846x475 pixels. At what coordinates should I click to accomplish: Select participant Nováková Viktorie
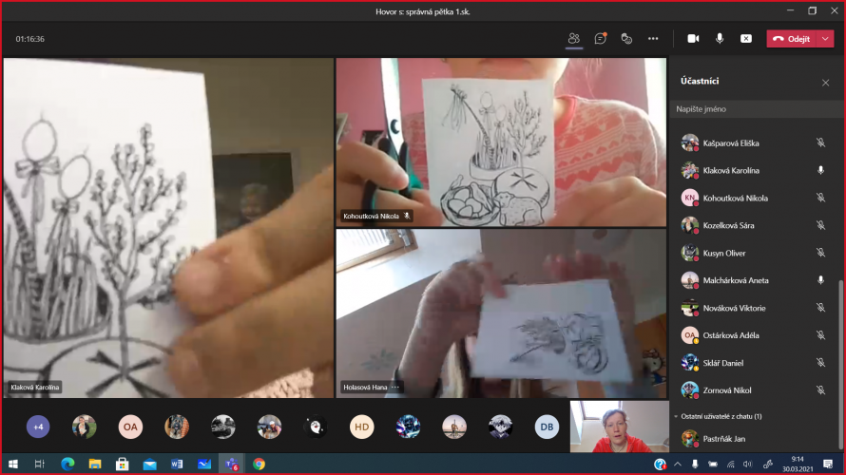click(x=755, y=308)
